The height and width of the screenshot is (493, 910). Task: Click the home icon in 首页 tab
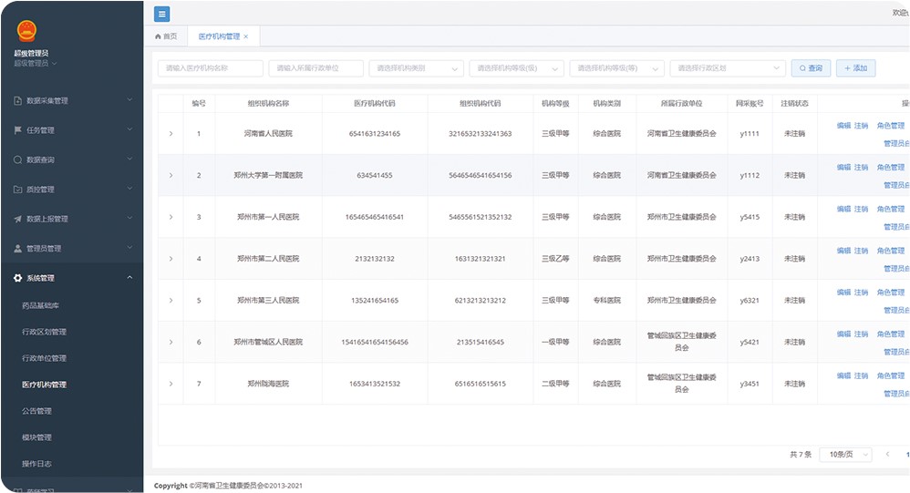pos(158,36)
